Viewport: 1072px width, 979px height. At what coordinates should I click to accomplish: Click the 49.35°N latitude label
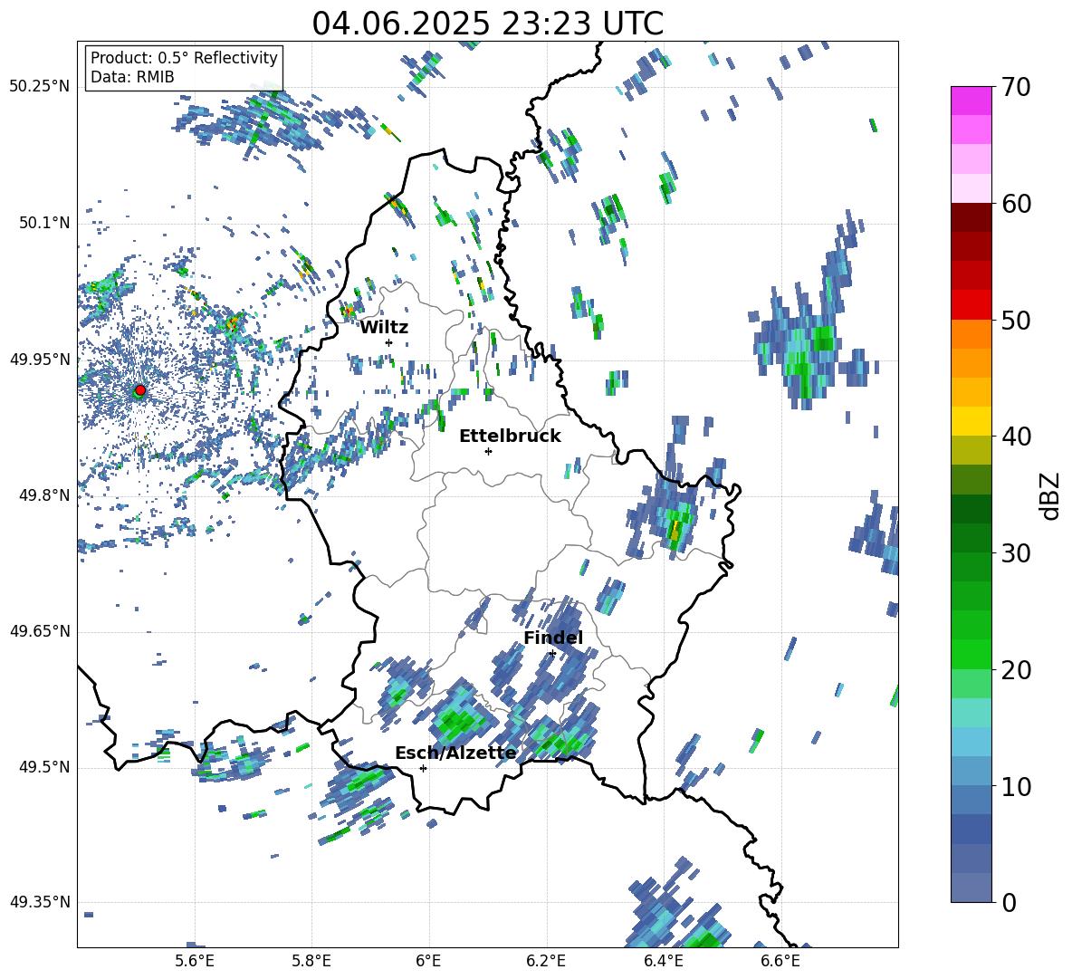click(x=40, y=902)
